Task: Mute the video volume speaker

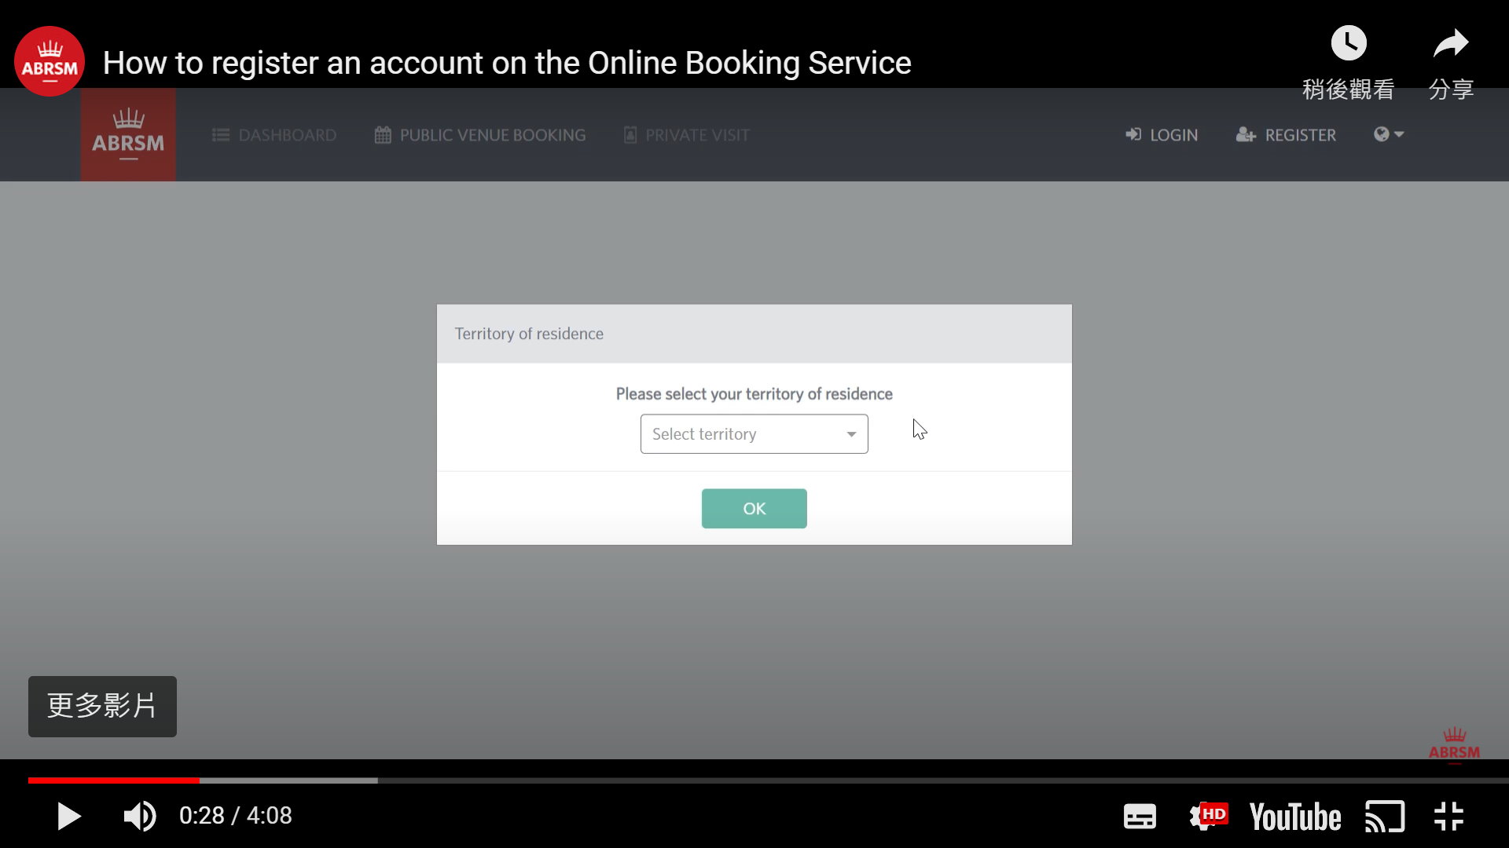Action: 140,817
